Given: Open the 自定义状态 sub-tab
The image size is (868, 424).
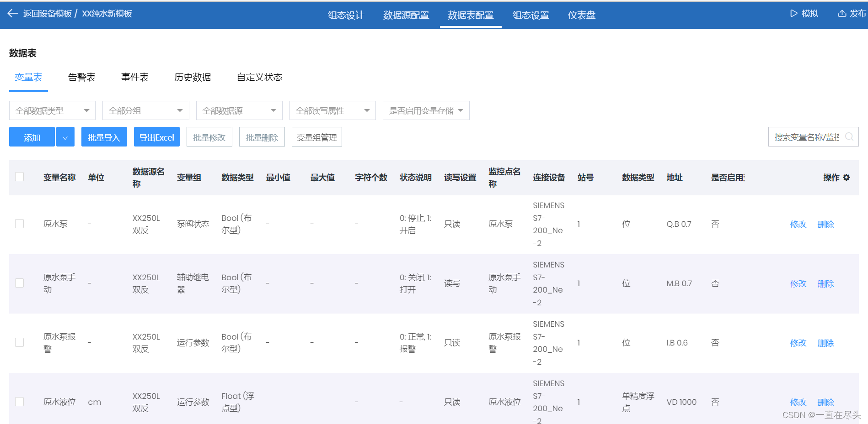Looking at the screenshot, I should point(260,77).
